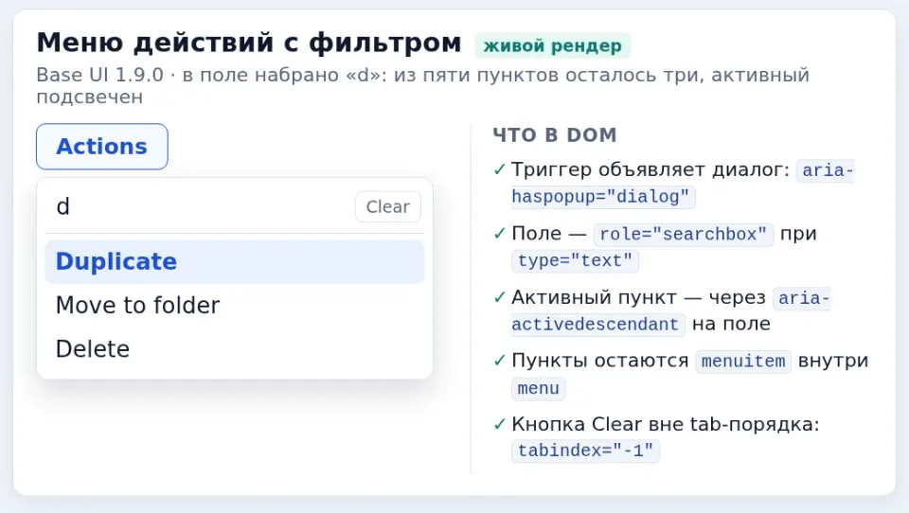The width and height of the screenshot is (909, 513).
Task: Click the role="searchbox" code snippet
Action: (684, 234)
